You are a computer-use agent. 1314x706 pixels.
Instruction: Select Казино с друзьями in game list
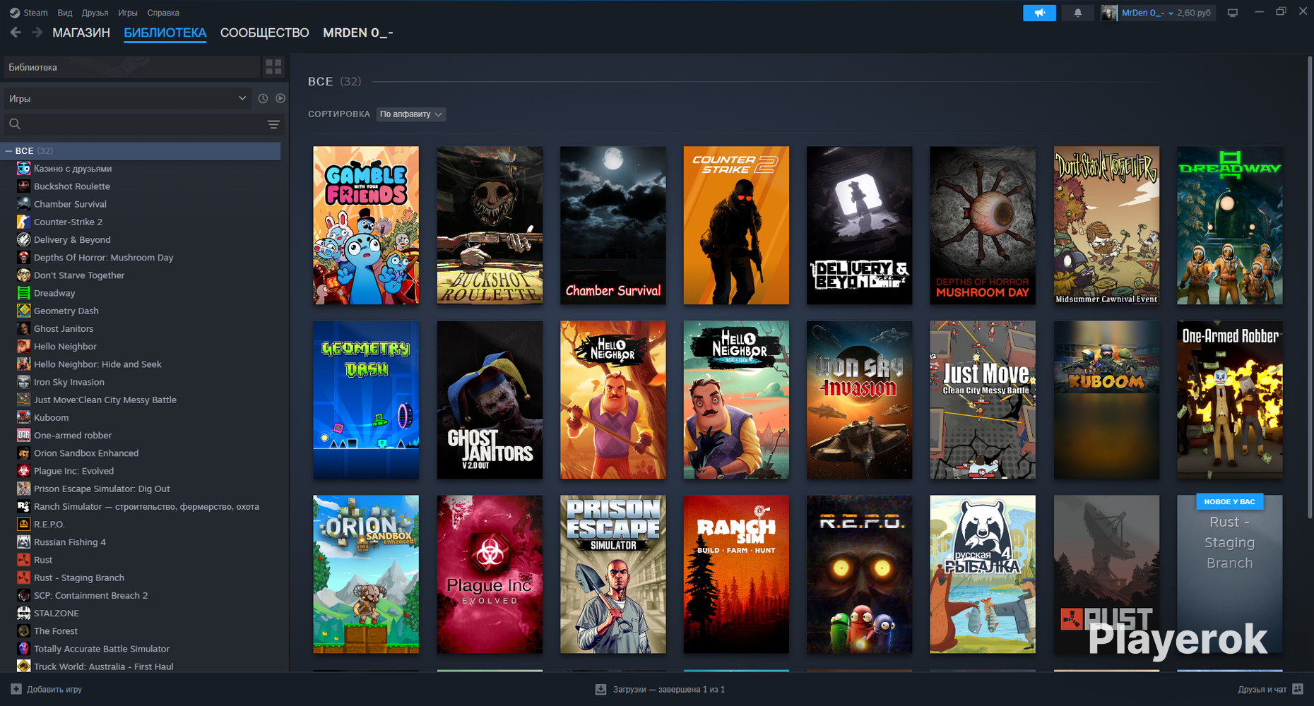[73, 169]
